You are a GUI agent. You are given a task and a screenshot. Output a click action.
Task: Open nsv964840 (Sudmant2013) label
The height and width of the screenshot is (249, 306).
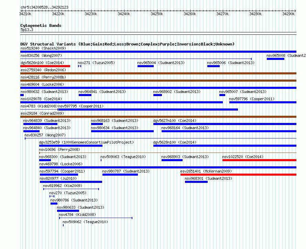pyautogui.click(x=47, y=128)
